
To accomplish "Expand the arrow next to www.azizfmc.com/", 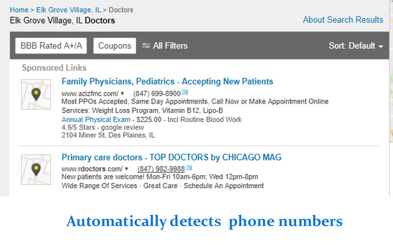I will pos(122,94).
